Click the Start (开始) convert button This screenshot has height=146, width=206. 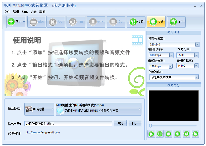(76, 22)
